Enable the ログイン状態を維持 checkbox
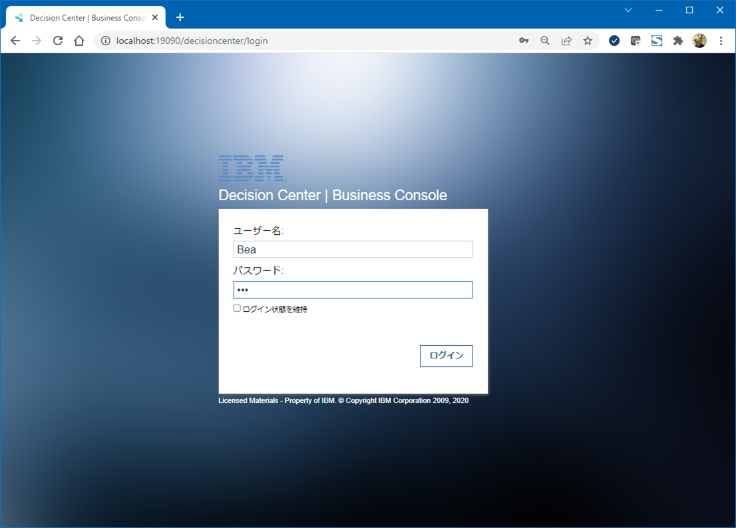Viewport: 736px width, 528px height. [x=237, y=309]
